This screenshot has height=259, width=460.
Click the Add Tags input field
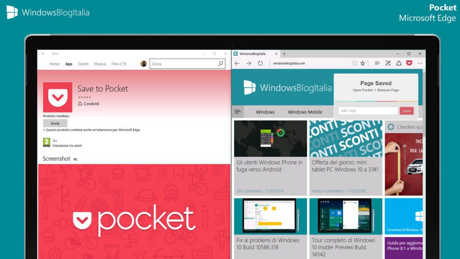pos(368,111)
